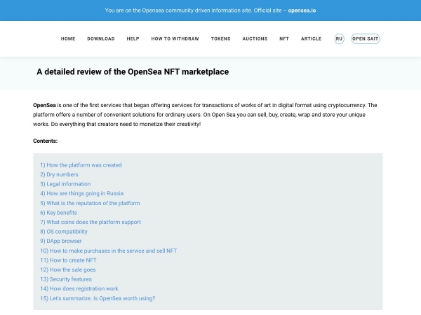The width and height of the screenshot is (421, 315).
Task: Open the ARTICLE menu item
Action: pyautogui.click(x=311, y=38)
